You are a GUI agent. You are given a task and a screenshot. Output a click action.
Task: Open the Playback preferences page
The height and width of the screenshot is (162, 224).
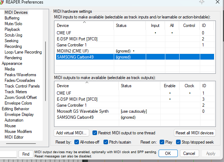(x=12, y=29)
